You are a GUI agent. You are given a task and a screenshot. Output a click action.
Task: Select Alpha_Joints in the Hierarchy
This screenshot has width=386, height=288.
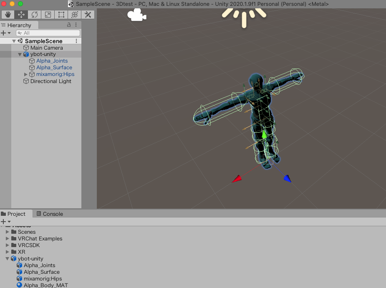(x=52, y=61)
